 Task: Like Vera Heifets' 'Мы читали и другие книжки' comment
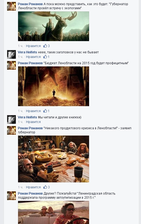click(33, 122)
